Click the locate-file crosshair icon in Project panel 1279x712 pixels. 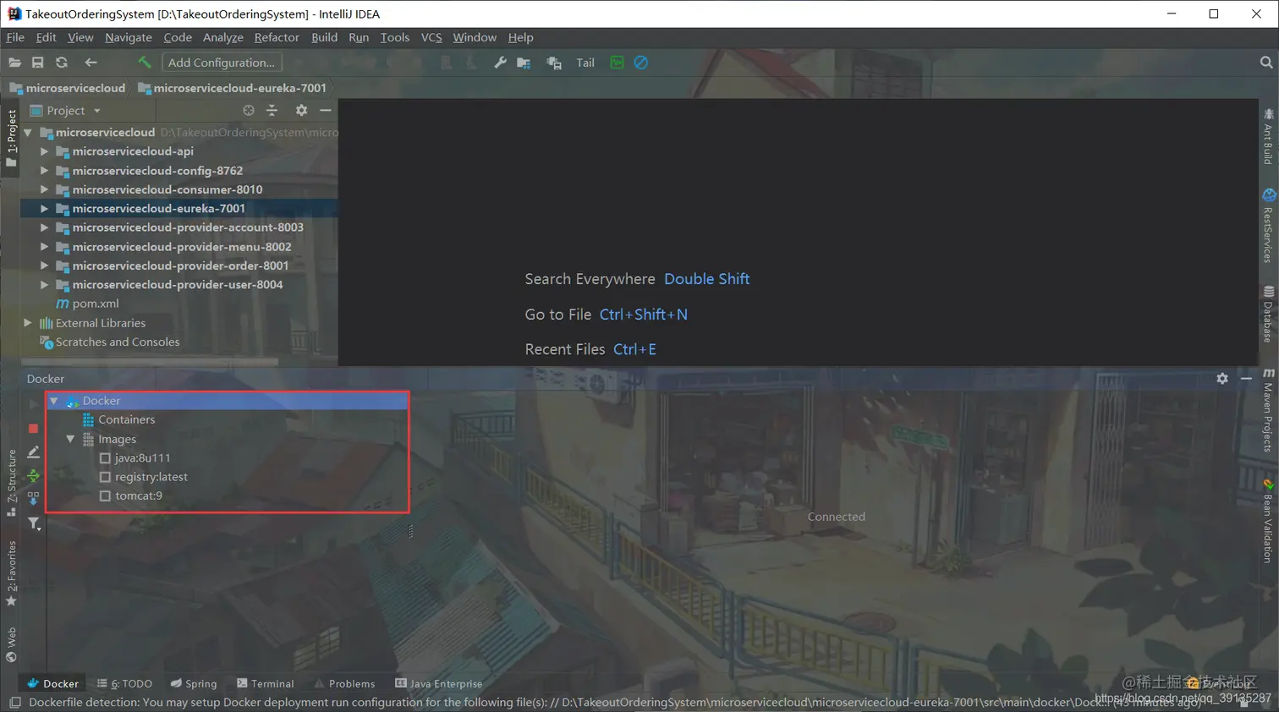pos(249,110)
